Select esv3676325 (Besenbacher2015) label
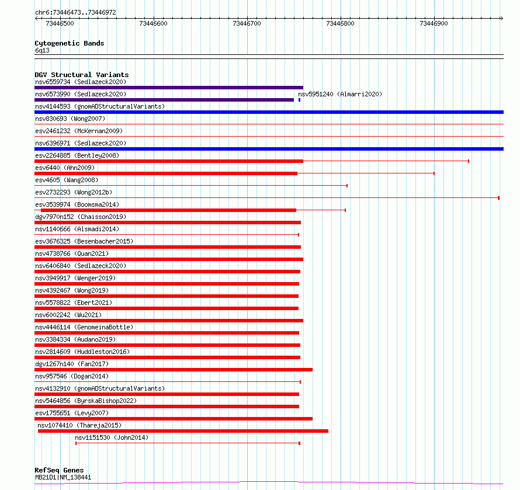Viewport: 520px width, 490px height. click(84, 241)
